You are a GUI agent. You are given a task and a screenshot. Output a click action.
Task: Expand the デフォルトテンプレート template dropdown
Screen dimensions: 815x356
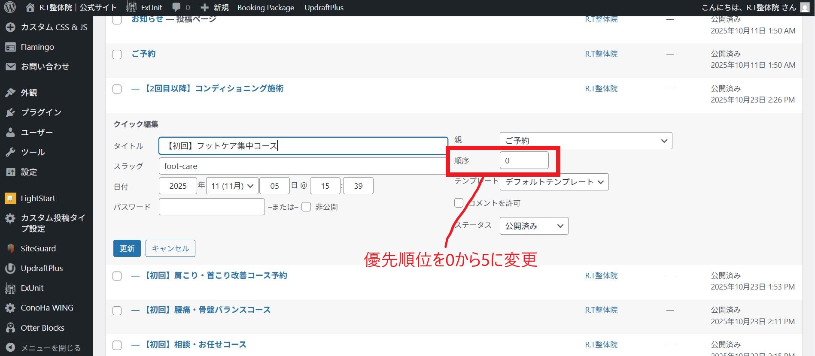tap(554, 182)
